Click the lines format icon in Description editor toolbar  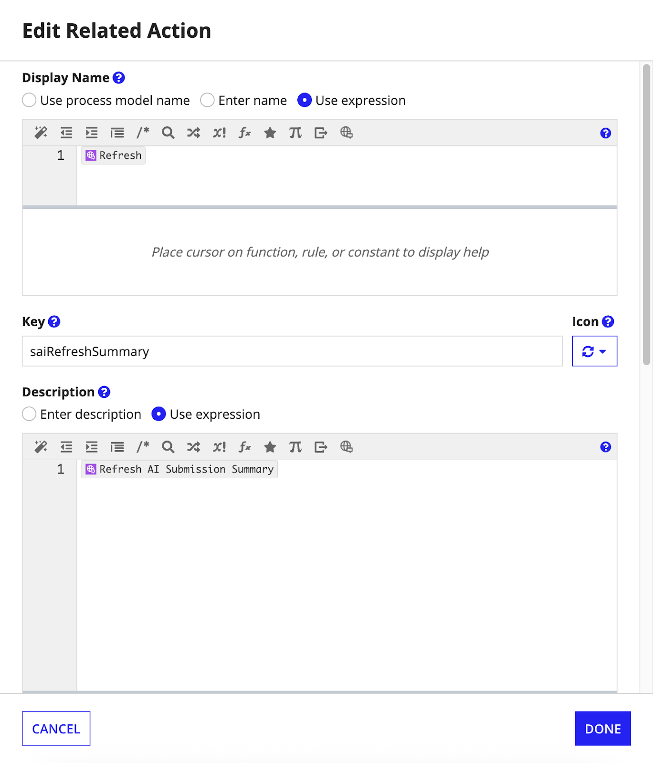(x=117, y=447)
